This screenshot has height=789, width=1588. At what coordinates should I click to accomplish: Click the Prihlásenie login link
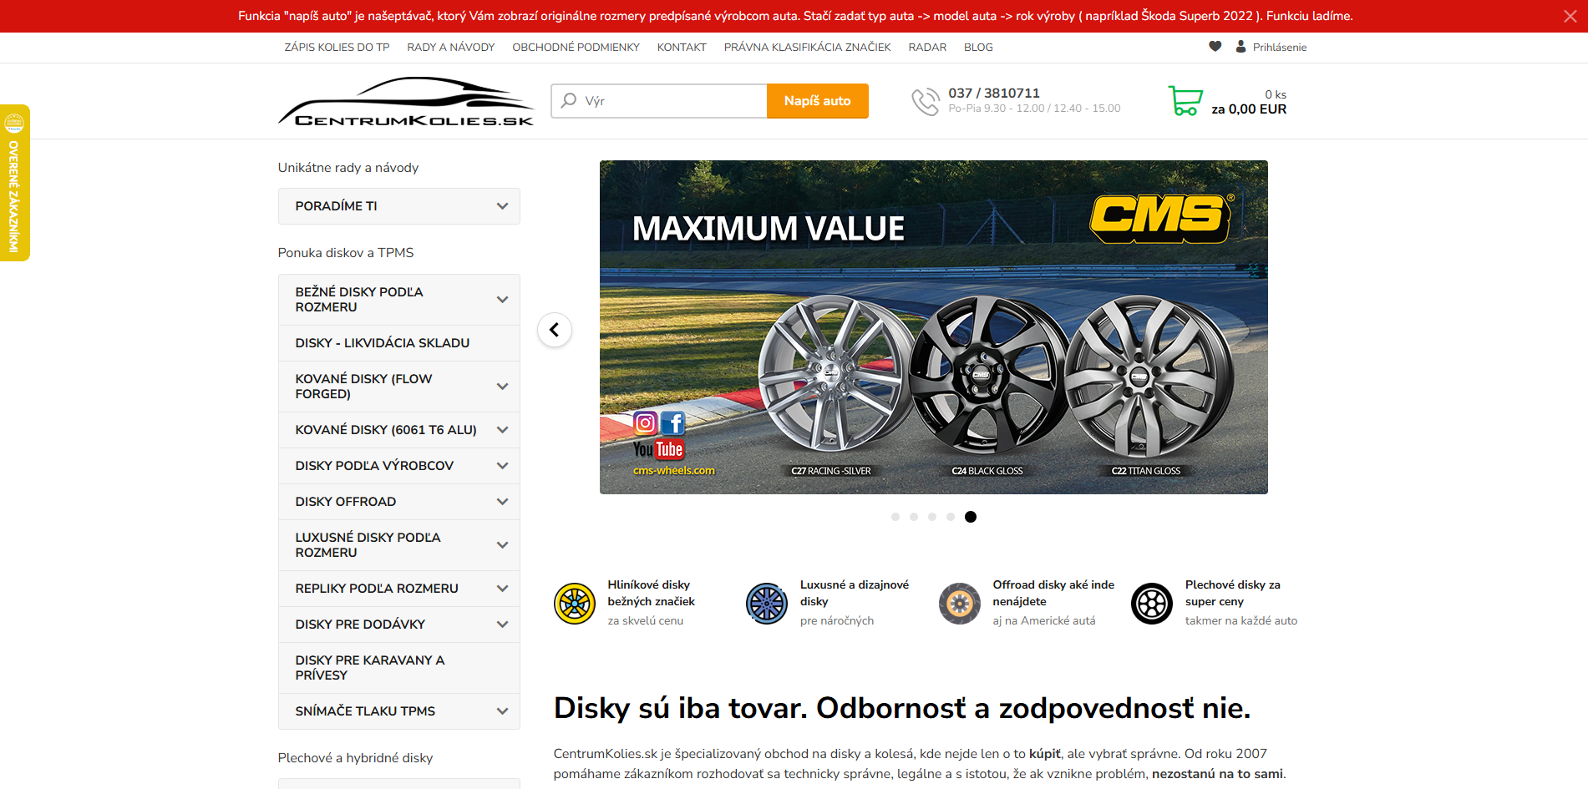point(1280,48)
